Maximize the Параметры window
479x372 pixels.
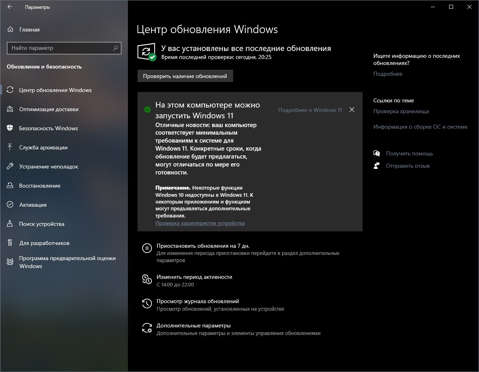(451, 7)
